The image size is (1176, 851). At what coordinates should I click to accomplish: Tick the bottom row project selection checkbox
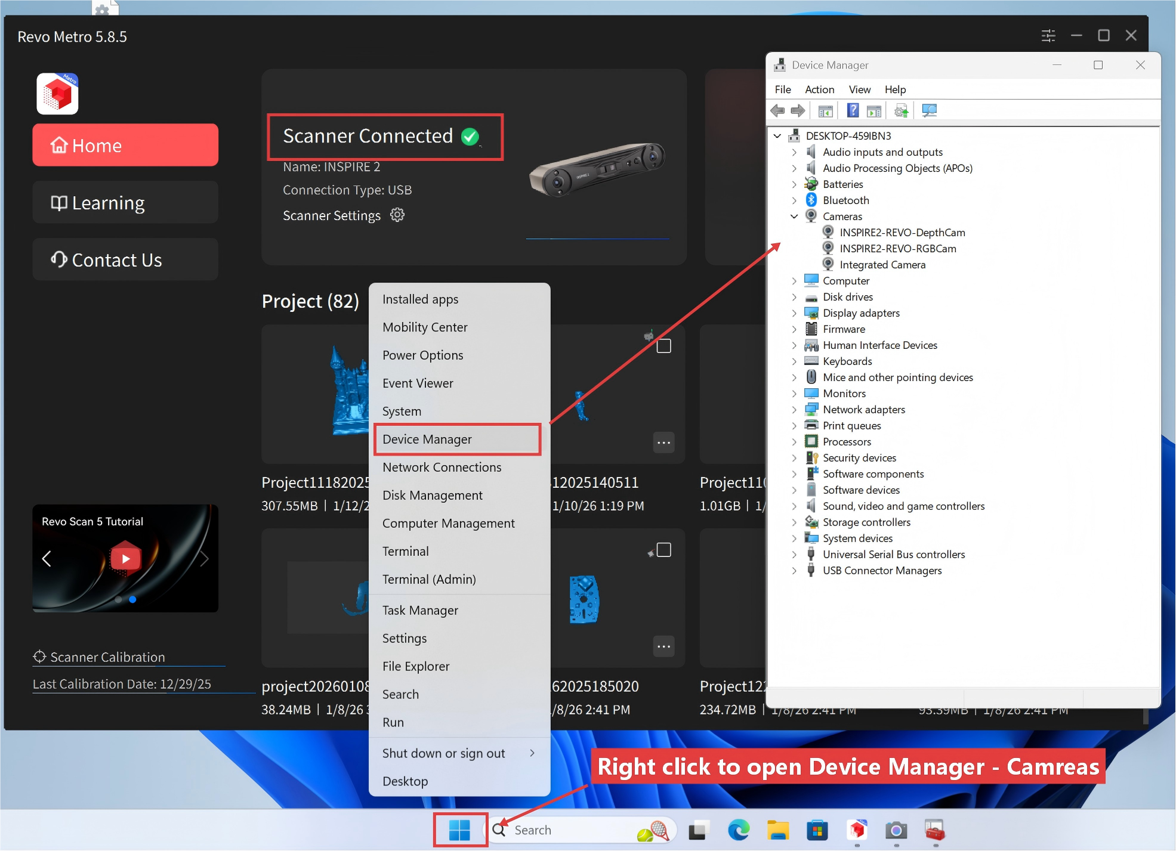[663, 550]
